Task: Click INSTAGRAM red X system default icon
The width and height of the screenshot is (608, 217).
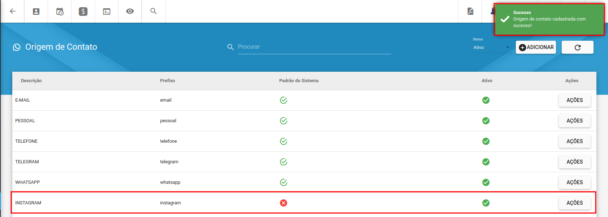Action: pos(283,203)
